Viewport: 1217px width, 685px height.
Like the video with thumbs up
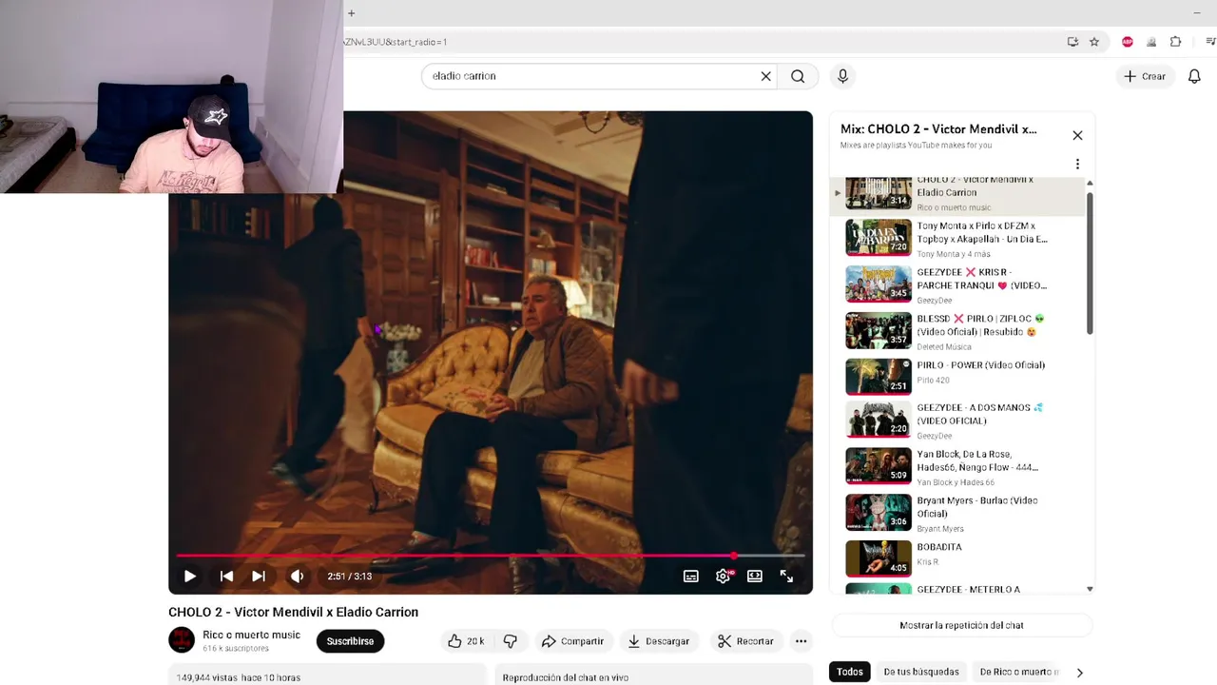466,641
